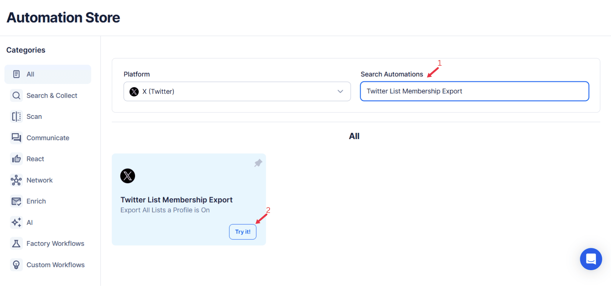The image size is (611, 286).
Task: Expand the X (Twitter) platform selector chevron
Action: (x=340, y=91)
